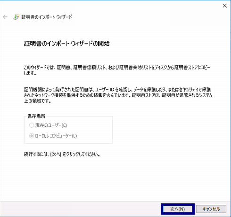
Task: Click the キャンセル button
Action: point(211,209)
